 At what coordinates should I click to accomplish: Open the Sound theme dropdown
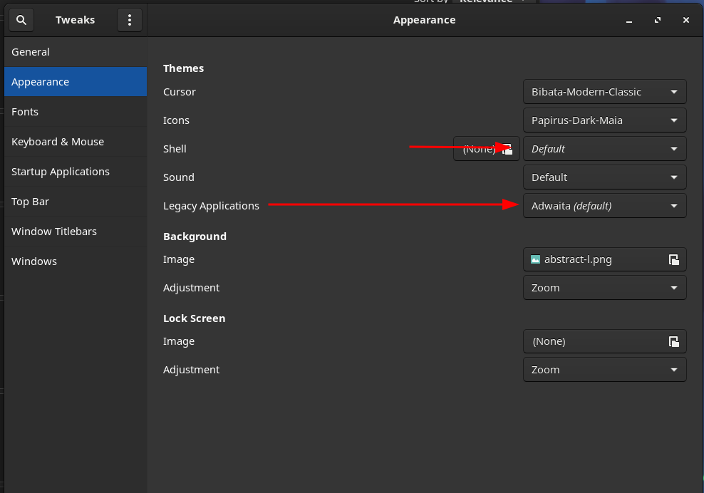604,177
